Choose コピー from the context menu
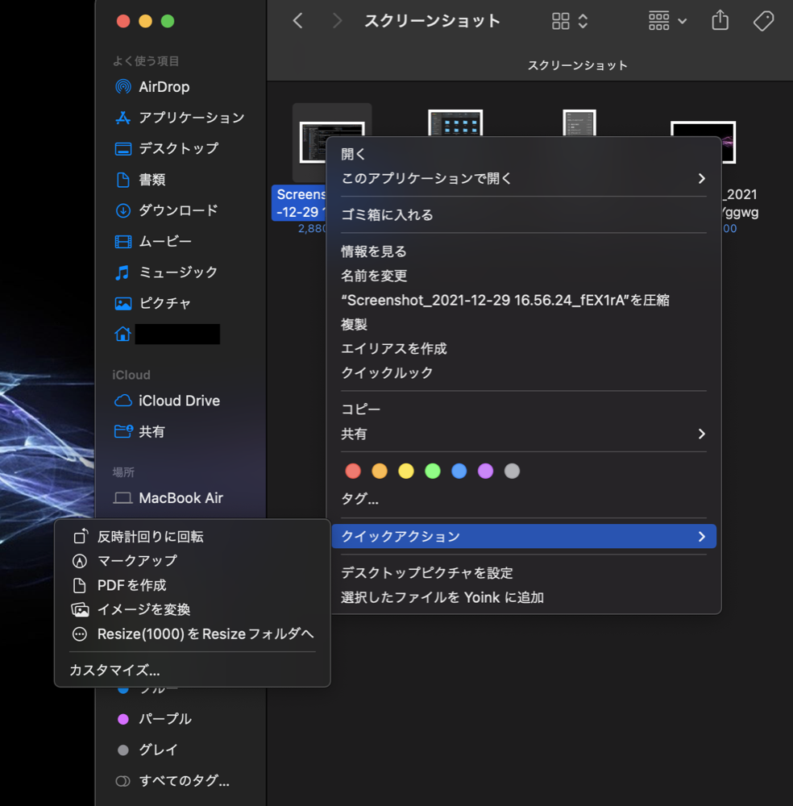 click(x=524, y=409)
